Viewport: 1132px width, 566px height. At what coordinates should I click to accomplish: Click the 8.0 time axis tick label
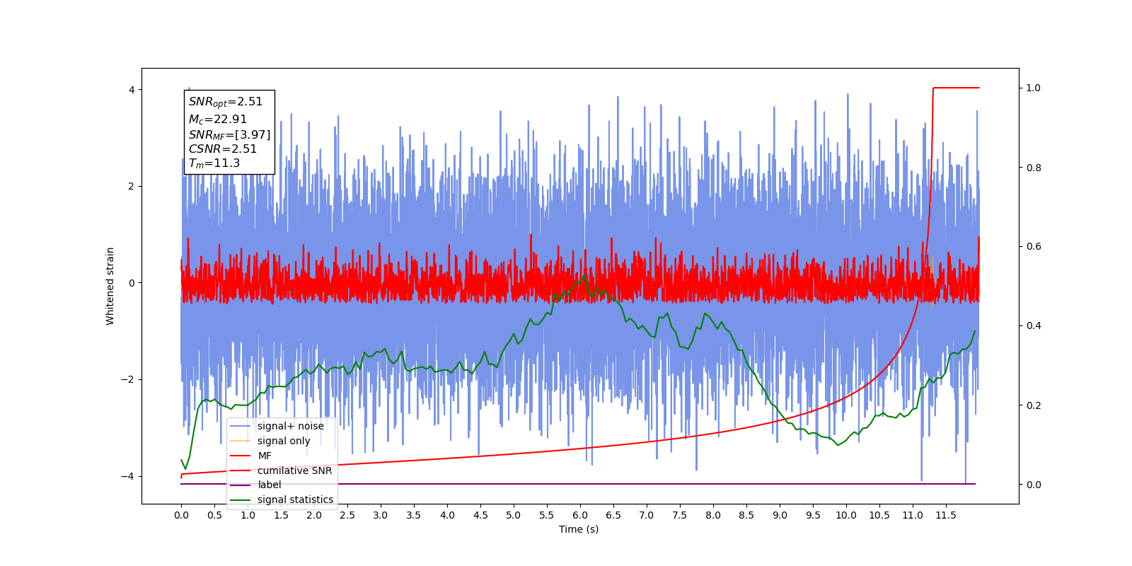713,515
